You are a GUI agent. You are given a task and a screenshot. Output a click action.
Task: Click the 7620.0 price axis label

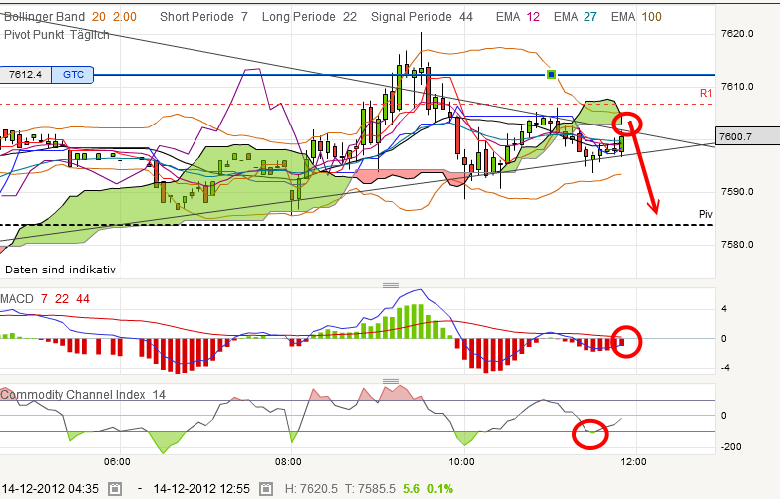click(737, 34)
